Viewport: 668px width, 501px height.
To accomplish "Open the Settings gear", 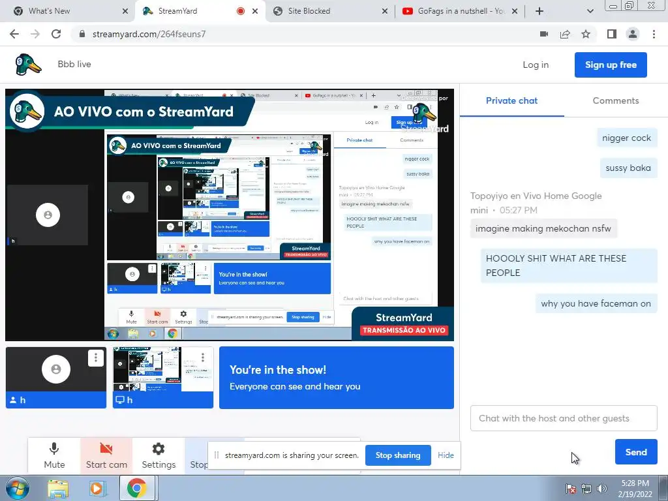I will [159, 455].
